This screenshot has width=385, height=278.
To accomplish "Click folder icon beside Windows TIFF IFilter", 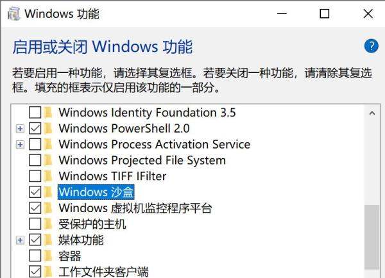I will 49,176.
